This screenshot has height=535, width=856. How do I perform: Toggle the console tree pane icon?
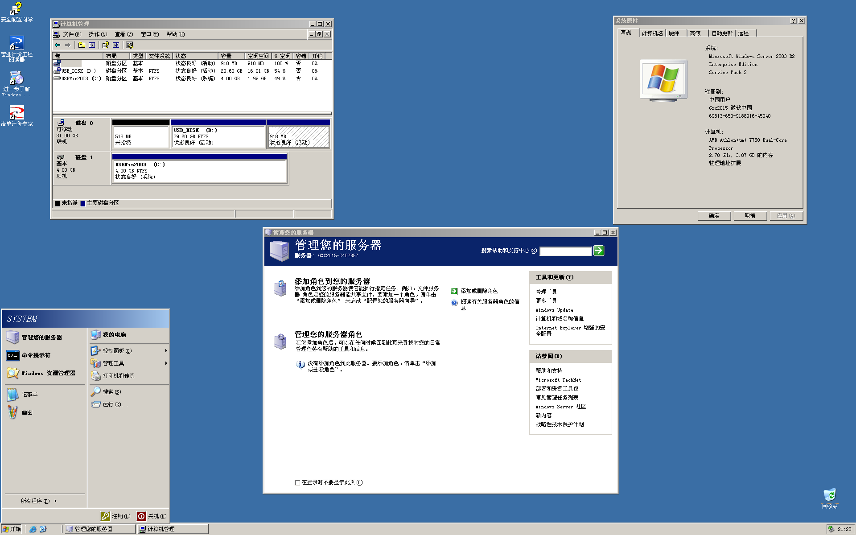(92, 45)
